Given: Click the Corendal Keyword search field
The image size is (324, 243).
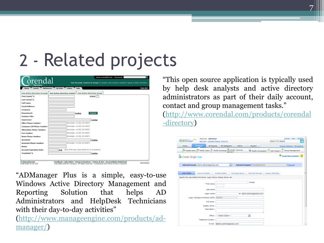Looking at the screenshot, I should pos(134,77).
